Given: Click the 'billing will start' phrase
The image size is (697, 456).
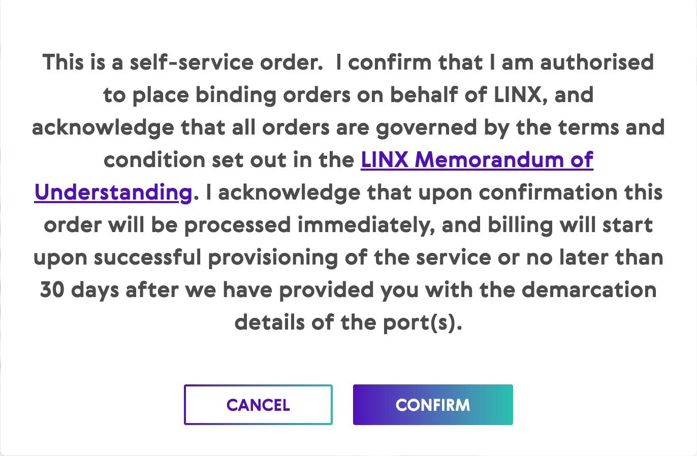Looking at the screenshot, I should (x=570, y=225).
